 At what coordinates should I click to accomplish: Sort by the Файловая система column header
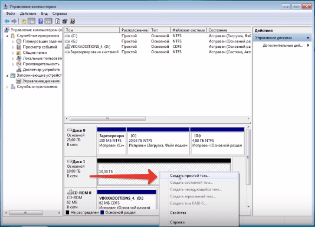[x=188, y=30]
